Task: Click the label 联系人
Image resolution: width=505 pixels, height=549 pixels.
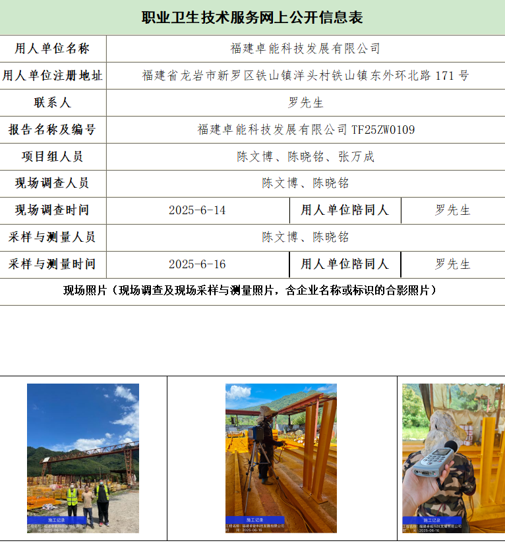Action: [52, 103]
